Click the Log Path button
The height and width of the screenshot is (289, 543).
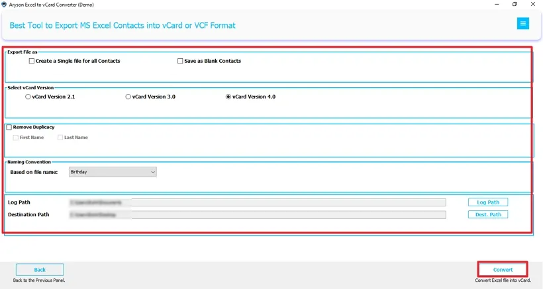[488, 202]
